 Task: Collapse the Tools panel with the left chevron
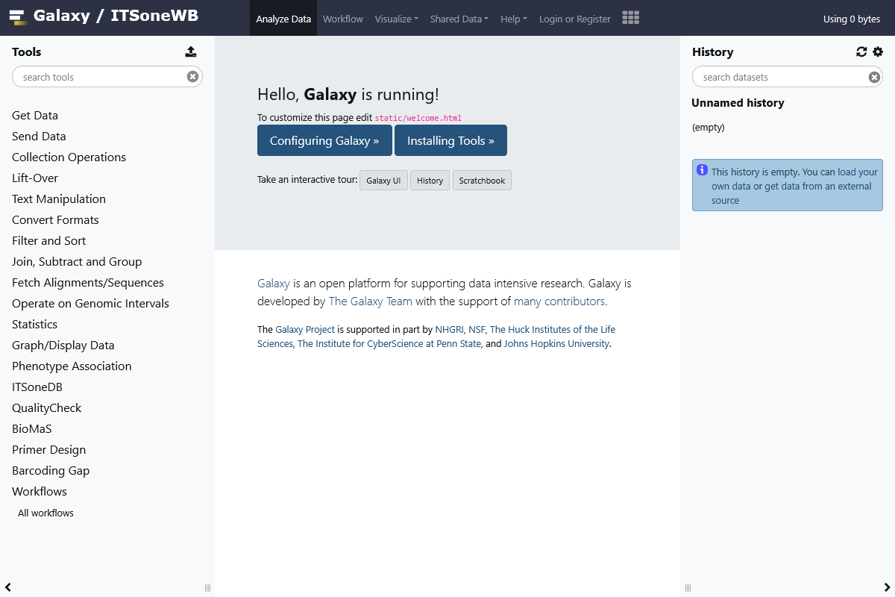9,587
